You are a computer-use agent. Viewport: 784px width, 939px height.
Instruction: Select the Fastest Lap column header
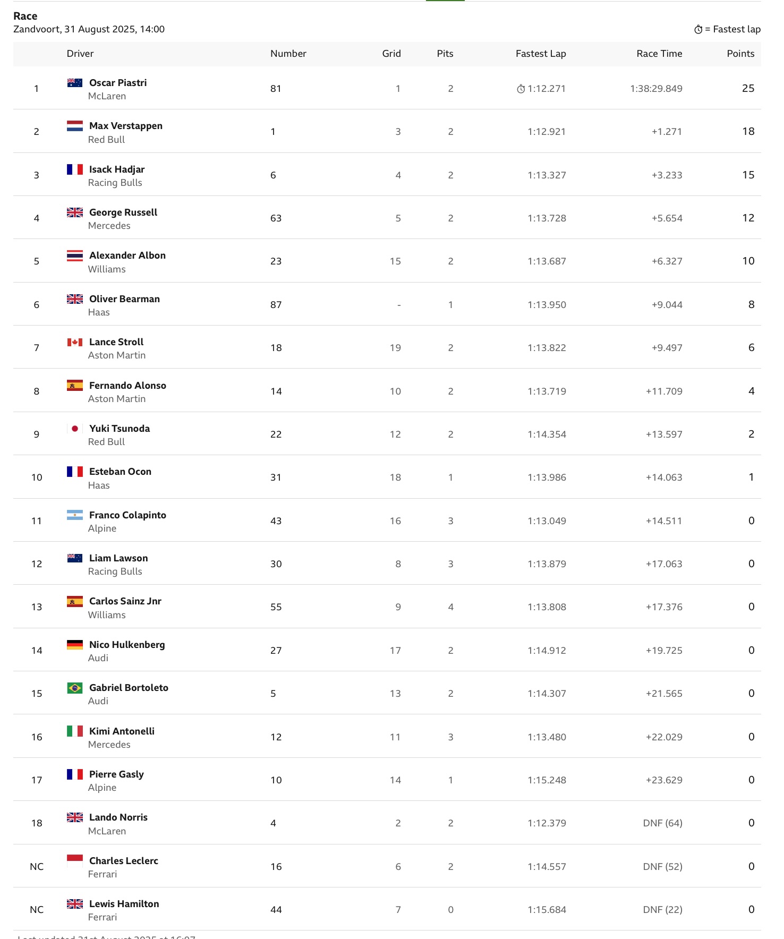pyautogui.click(x=541, y=54)
